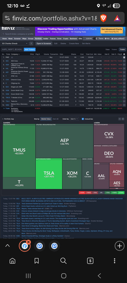Screen dimensions: 127x283
Task: Open Color by Gain % dropdown
Action: [x=74, y=119]
